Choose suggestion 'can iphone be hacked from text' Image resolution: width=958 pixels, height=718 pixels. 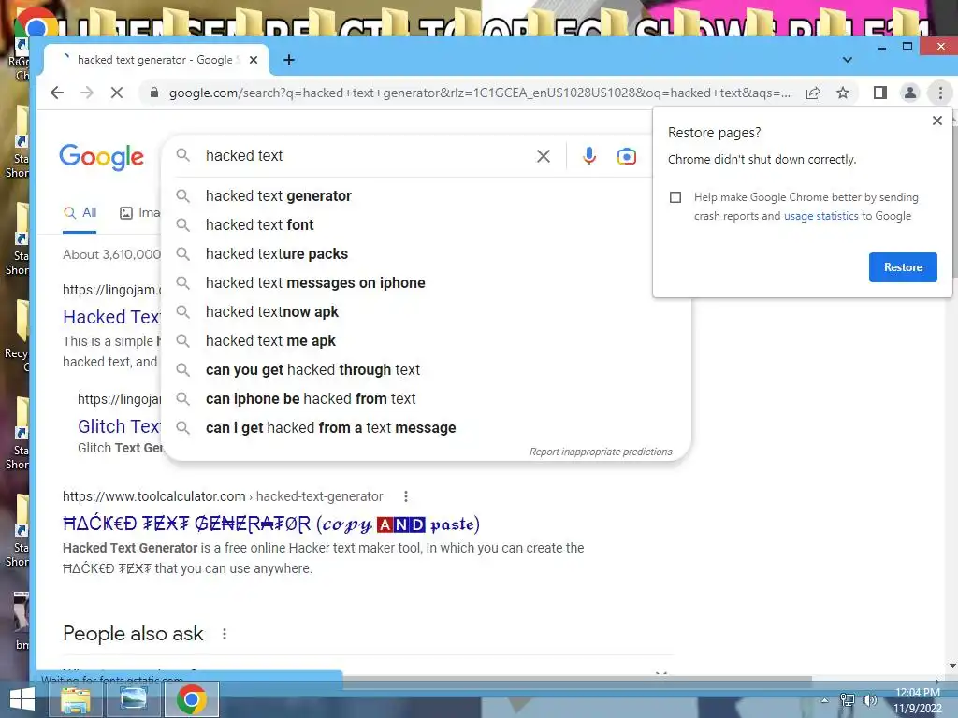pos(427,398)
